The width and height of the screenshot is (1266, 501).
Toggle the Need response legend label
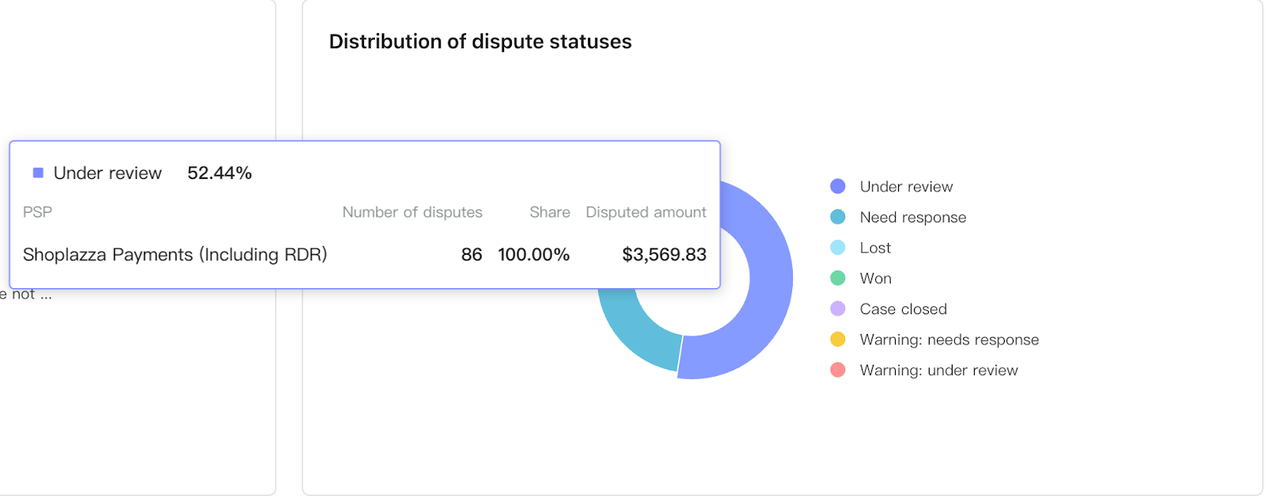pos(912,217)
